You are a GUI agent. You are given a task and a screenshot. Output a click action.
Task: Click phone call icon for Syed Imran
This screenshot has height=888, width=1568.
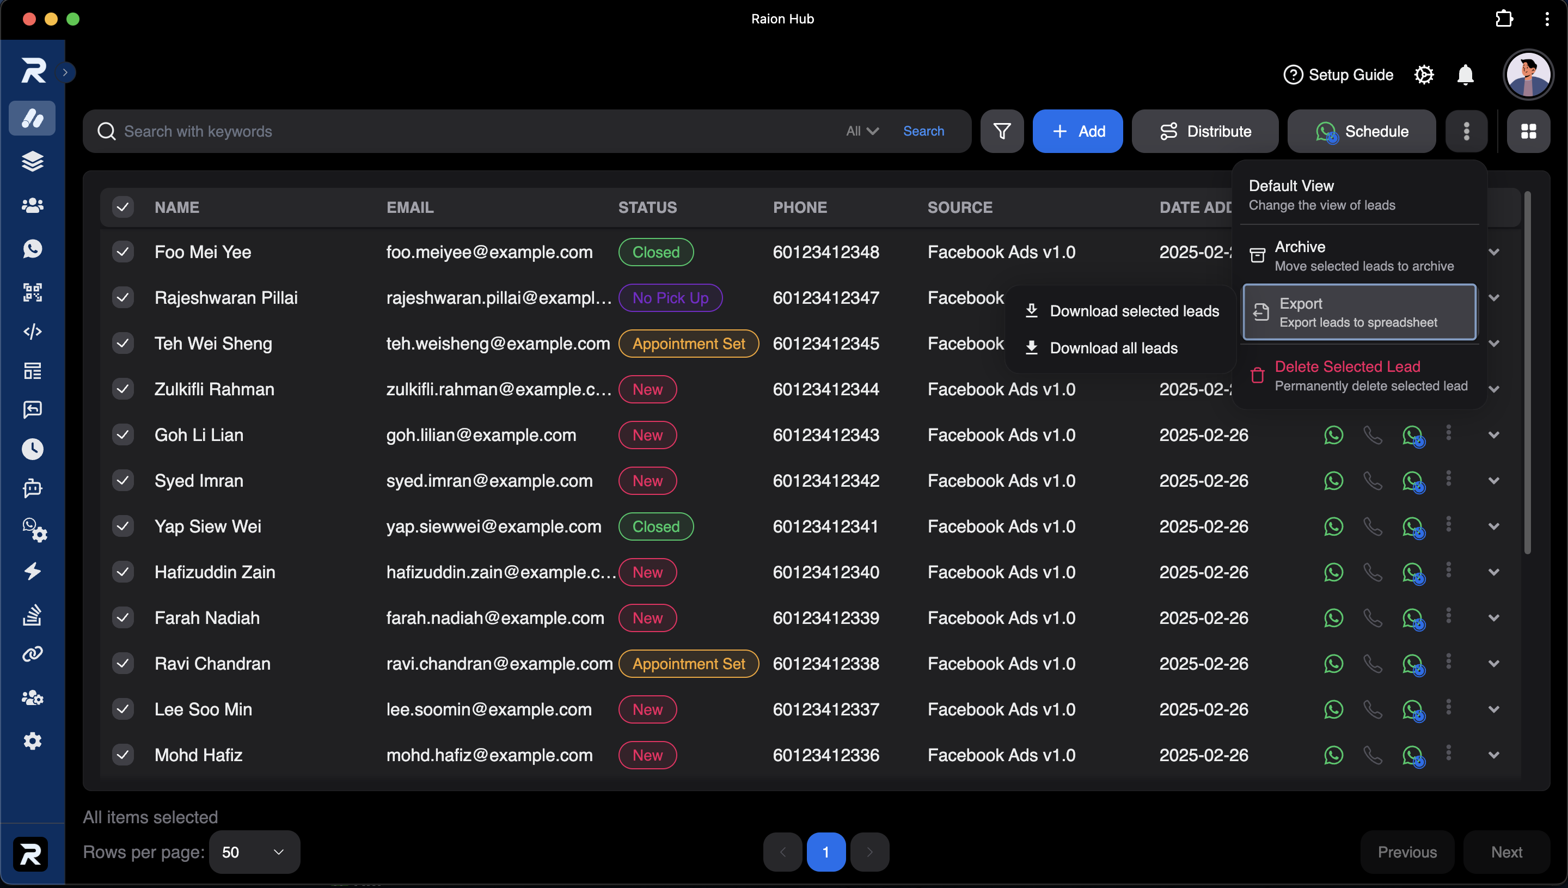(x=1372, y=481)
